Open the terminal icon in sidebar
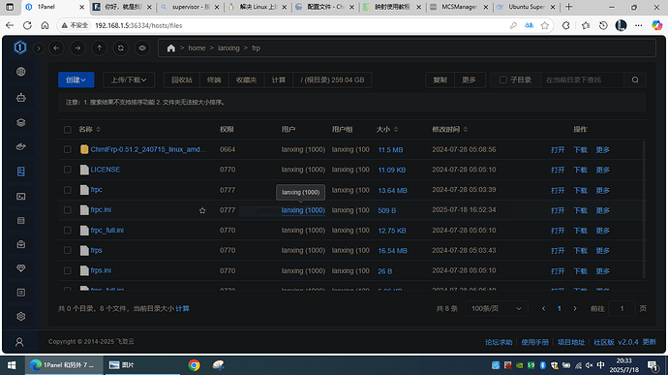Viewport: 668px width, 375px height. 21,197
